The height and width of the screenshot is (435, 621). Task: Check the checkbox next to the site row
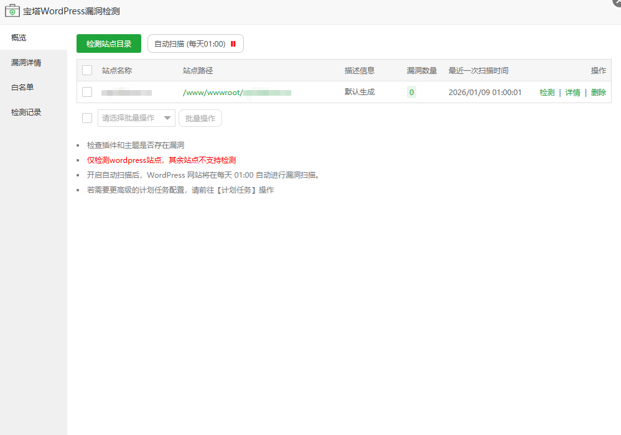[87, 92]
